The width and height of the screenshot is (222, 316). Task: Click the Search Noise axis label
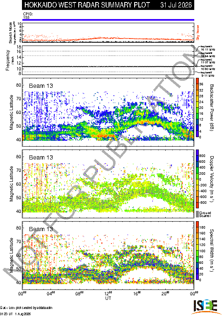tap(10, 33)
